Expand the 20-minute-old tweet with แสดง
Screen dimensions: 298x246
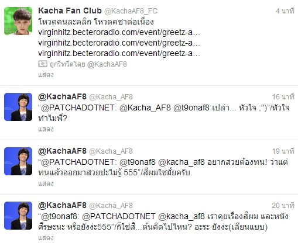click(46, 238)
